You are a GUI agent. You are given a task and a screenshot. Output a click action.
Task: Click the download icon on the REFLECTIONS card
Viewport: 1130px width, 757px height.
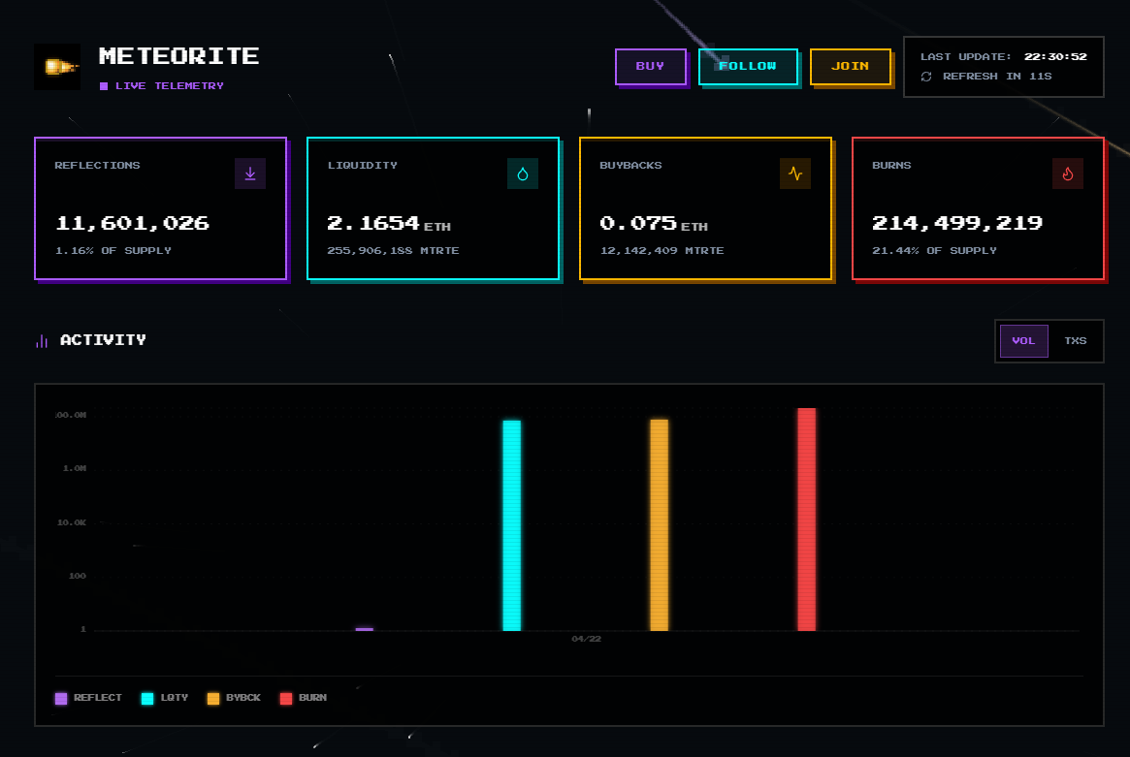tap(250, 173)
